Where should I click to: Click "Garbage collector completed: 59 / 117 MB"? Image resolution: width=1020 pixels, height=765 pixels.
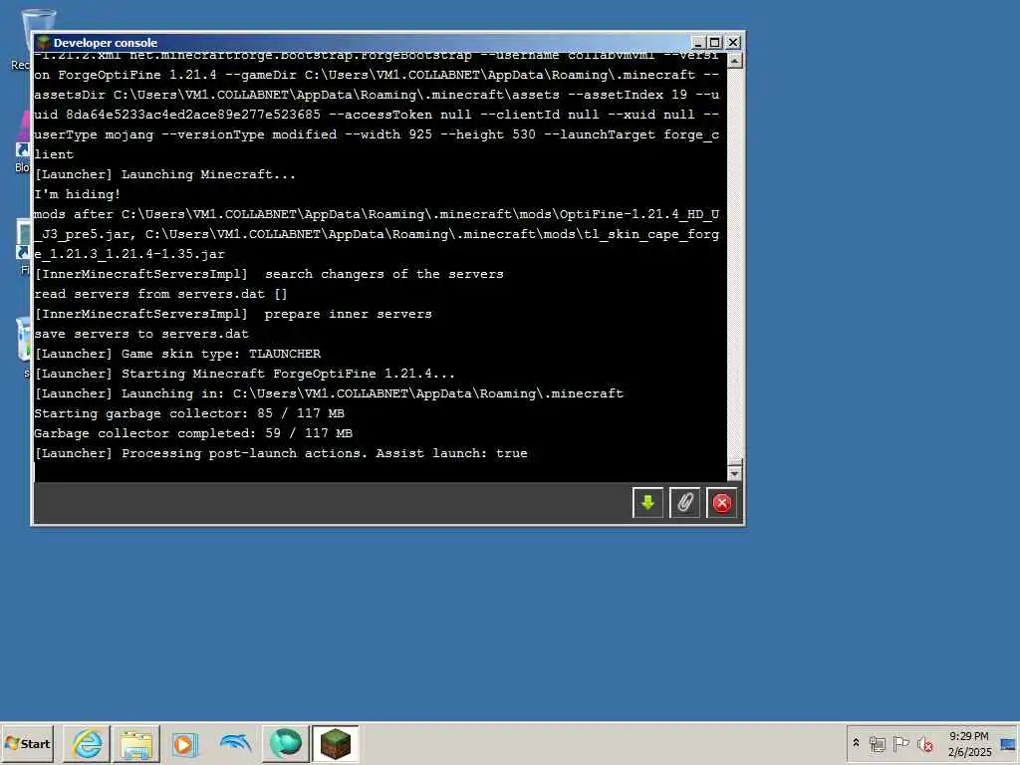(193, 433)
